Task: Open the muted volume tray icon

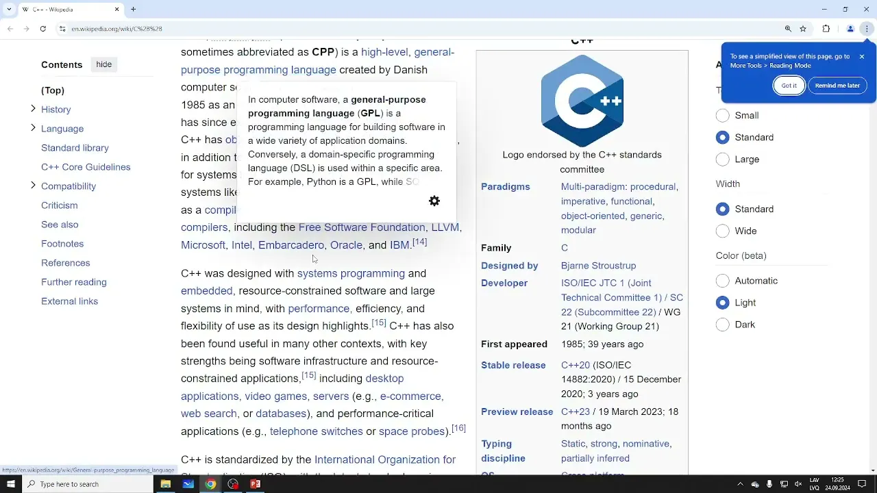Action: pyautogui.click(x=798, y=484)
